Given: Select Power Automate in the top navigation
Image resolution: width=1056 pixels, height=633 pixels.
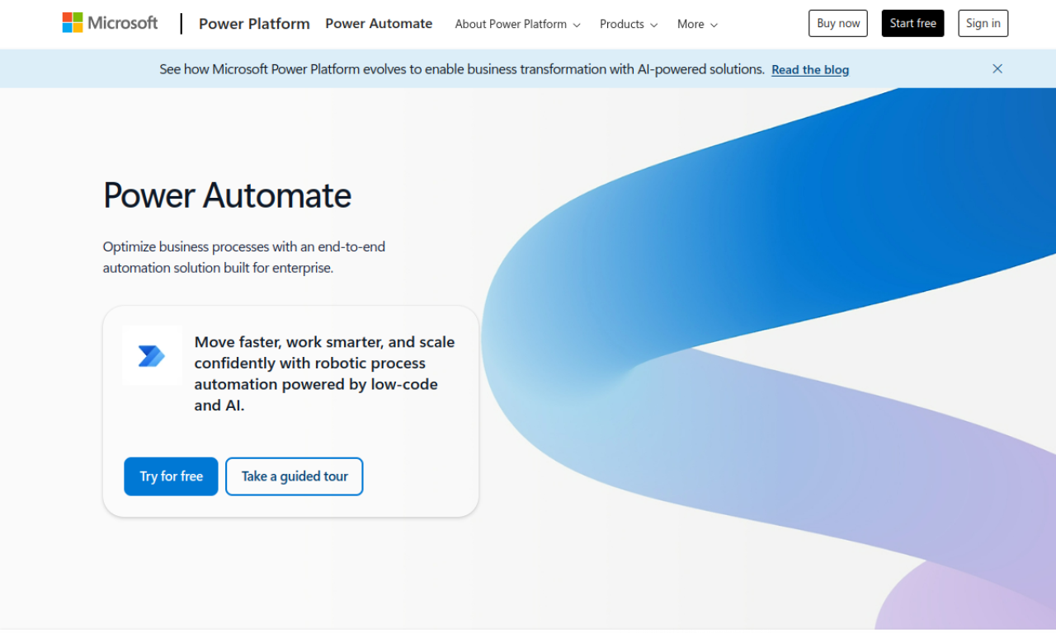Looking at the screenshot, I should point(379,23).
